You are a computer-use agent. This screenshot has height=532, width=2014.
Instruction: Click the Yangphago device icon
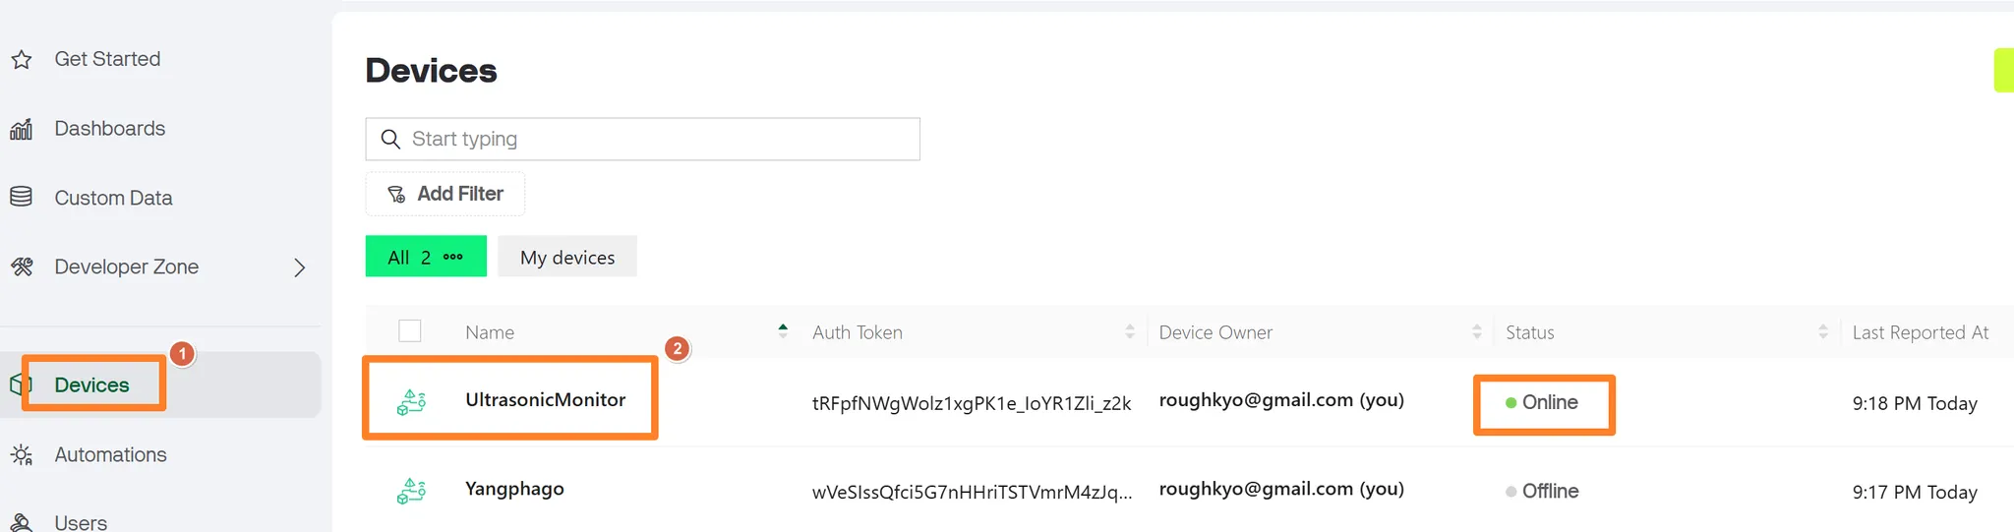(x=411, y=490)
